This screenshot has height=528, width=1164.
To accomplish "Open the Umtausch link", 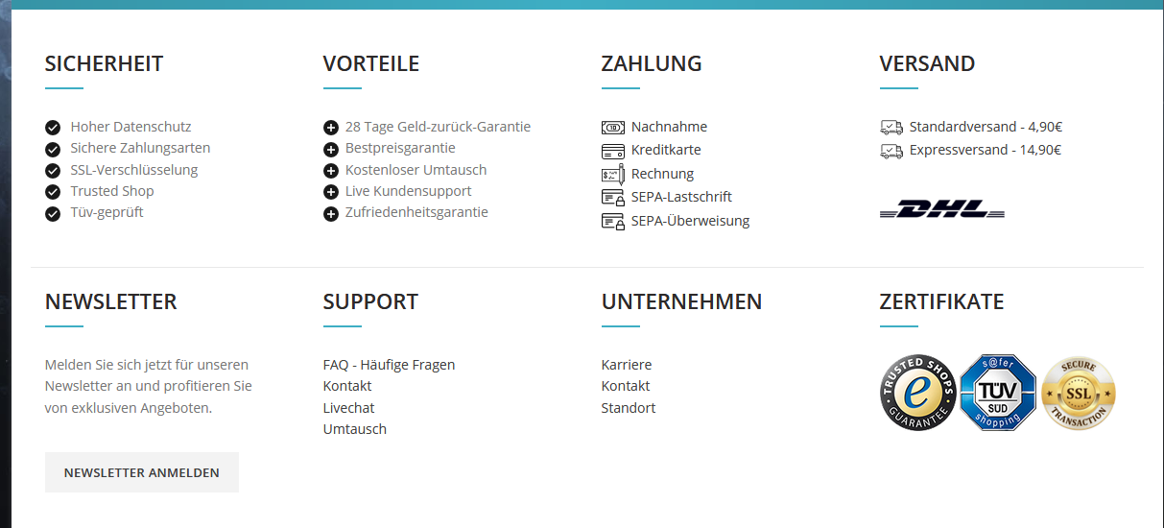I will 355,429.
